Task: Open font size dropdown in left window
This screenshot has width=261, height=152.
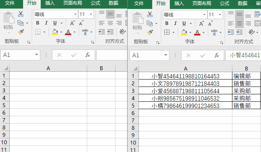Action: point(91,14)
